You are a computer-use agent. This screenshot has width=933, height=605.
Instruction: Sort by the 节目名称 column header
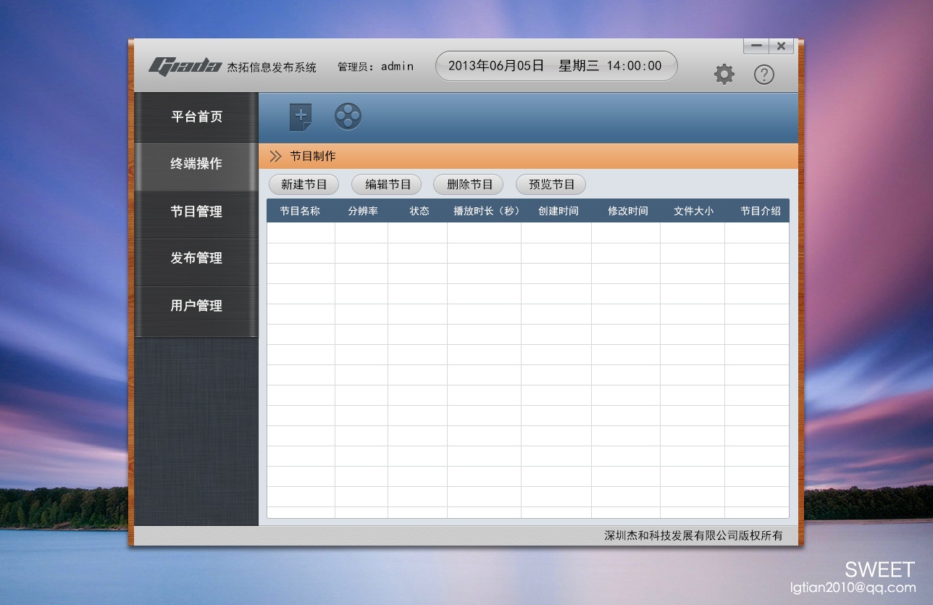coord(300,211)
